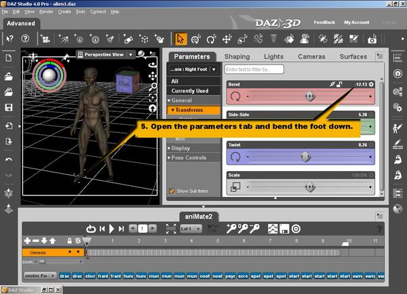Open the Monster Pack aniBlock category dropdown
Viewport: 407px width, 294px height.
[40, 276]
